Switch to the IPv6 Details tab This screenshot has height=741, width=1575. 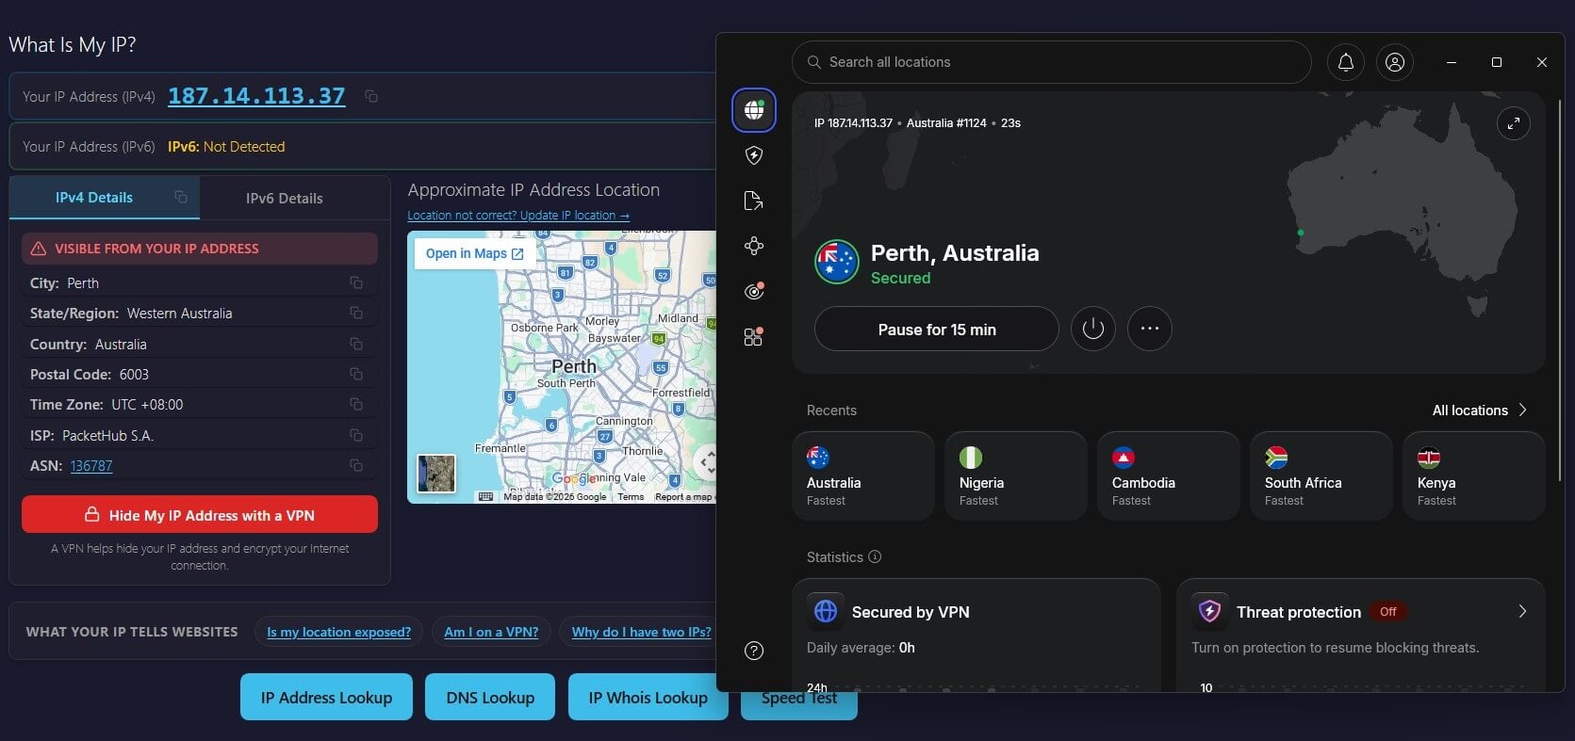(285, 198)
